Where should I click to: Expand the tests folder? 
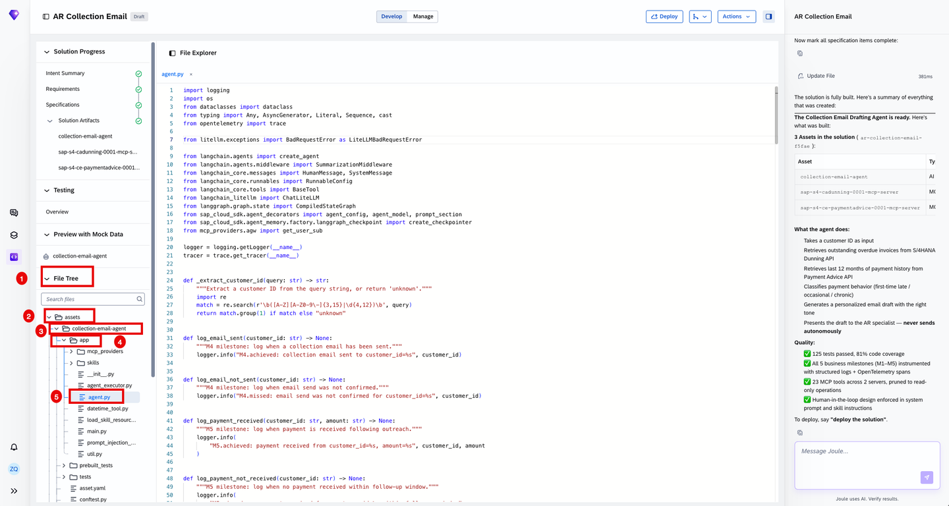point(64,477)
